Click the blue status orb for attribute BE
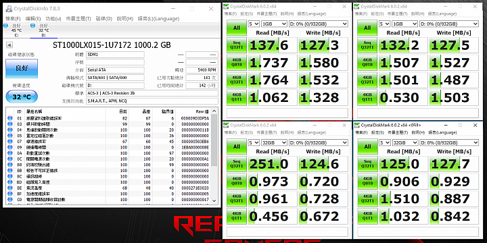The height and width of the screenshot is (243, 487). pyautogui.click(x=10, y=188)
